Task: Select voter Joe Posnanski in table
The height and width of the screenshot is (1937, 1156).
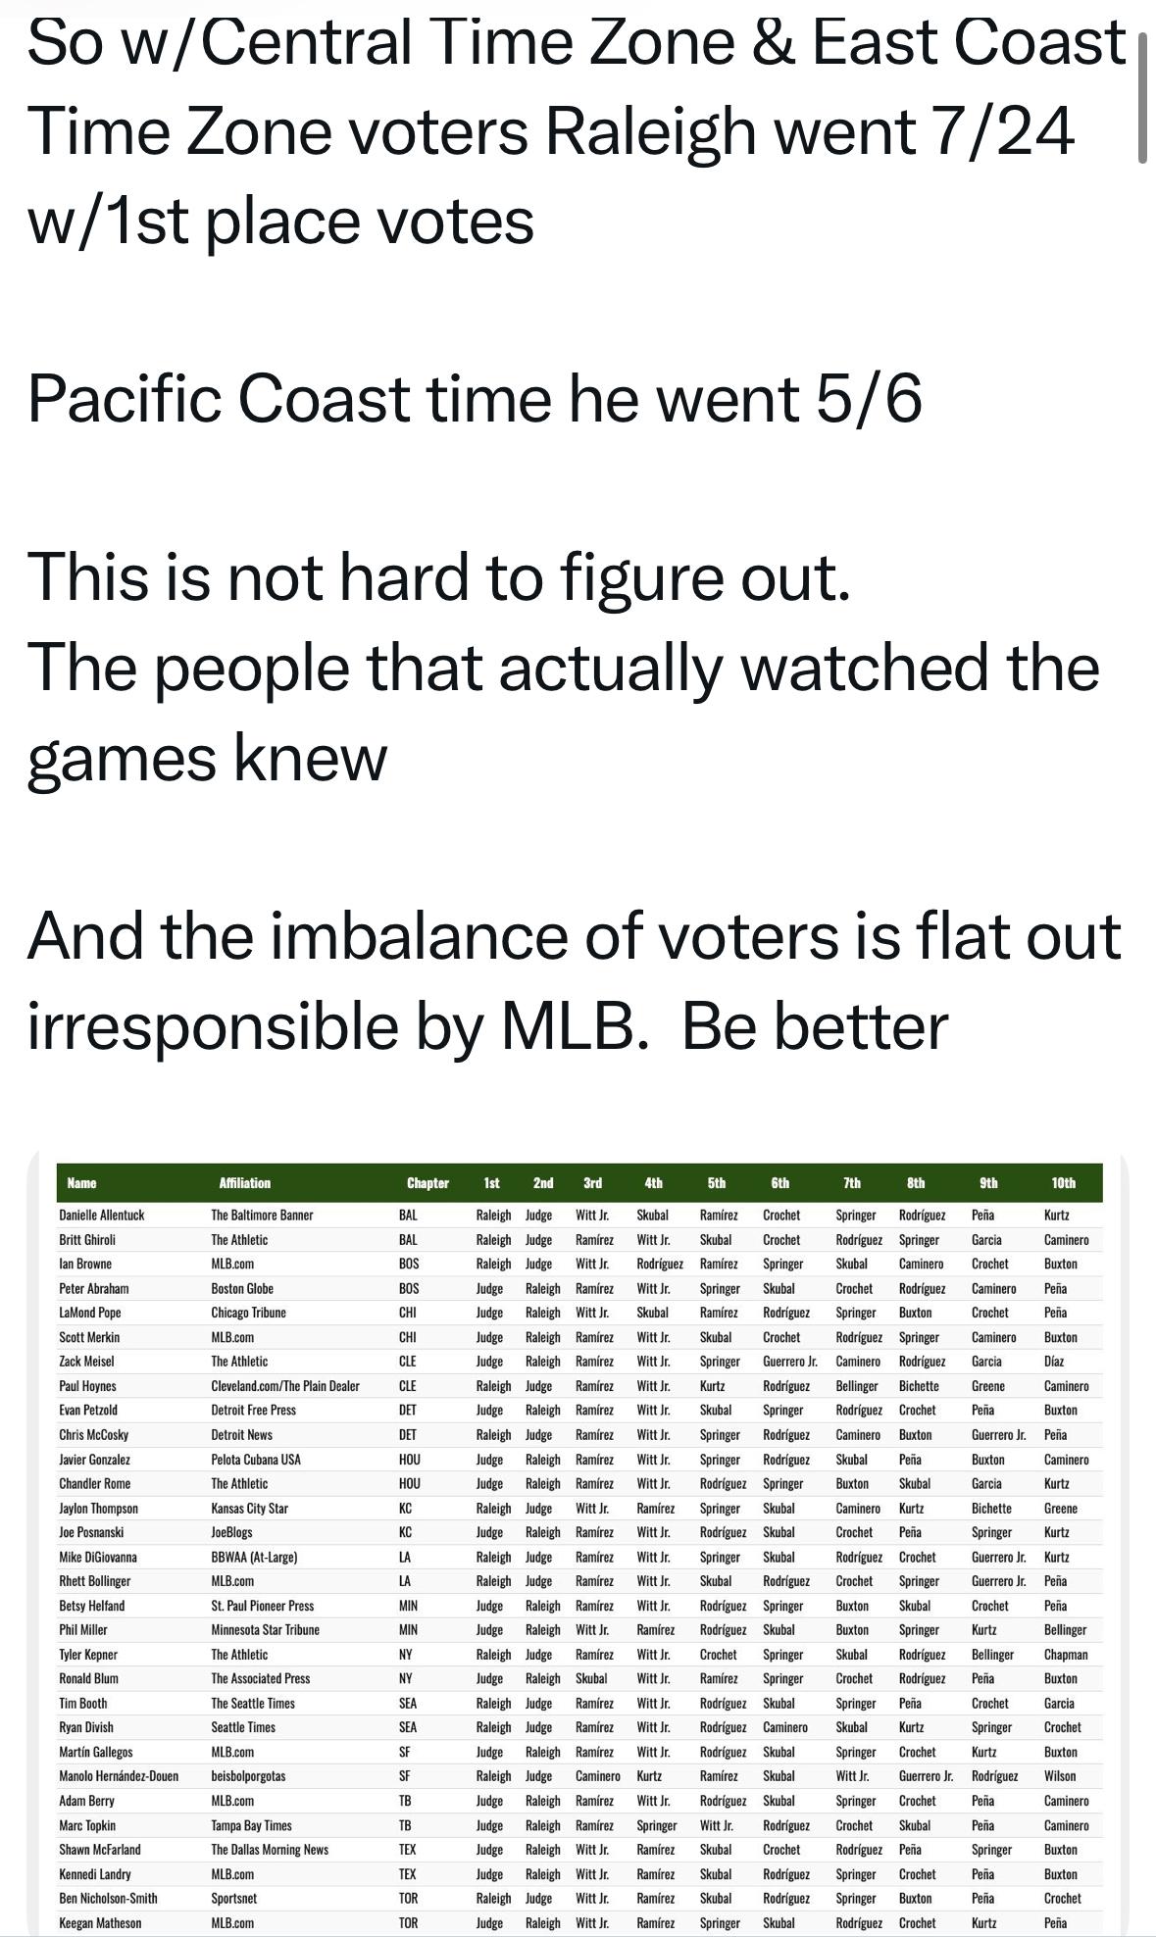Action: (91, 1532)
